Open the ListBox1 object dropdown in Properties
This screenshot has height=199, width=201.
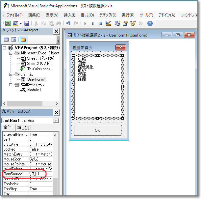tap(56, 121)
